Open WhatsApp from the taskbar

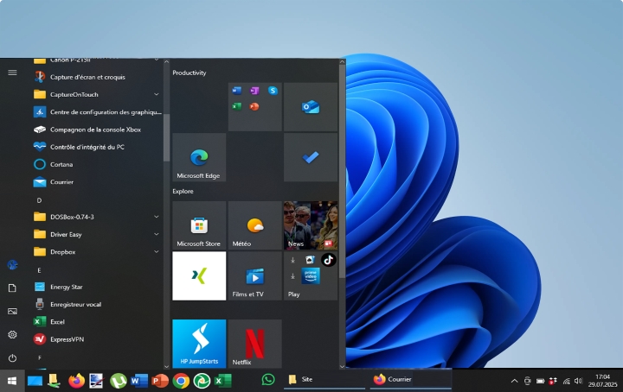point(268,380)
